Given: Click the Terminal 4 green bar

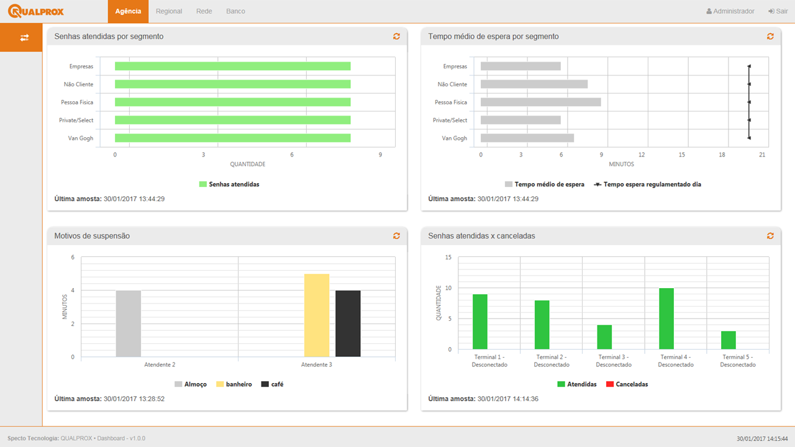Looking at the screenshot, I should pos(666,318).
